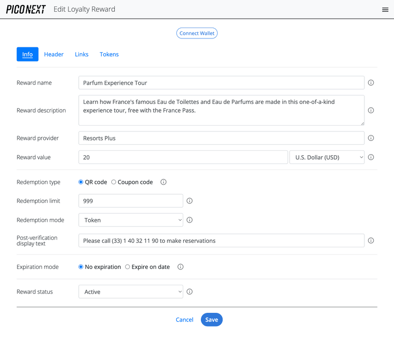Switch to the Tokens tab
This screenshot has height=338, width=394.
pyautogui.click(x=109, y=54)
